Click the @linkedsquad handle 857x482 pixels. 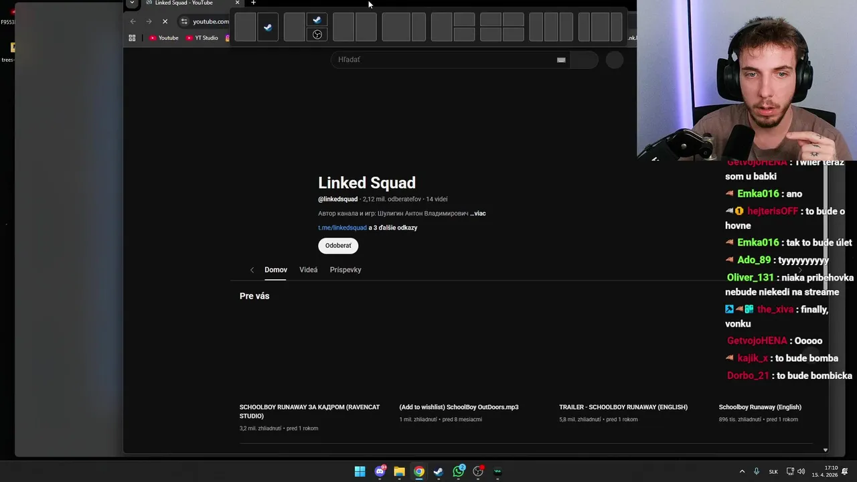click(x=338, y=199)
